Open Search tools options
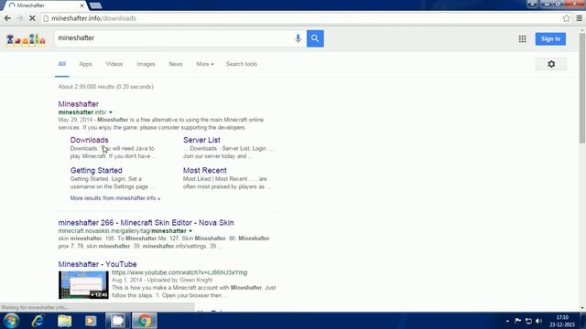Viewport: 586px width, 329px height. point(242,64)
